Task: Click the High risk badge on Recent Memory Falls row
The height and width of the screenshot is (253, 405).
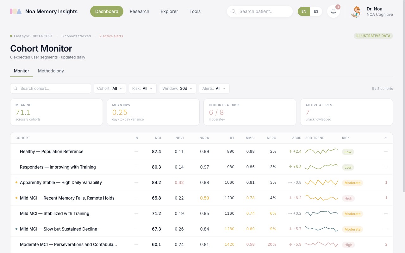Action: [348, 198]
